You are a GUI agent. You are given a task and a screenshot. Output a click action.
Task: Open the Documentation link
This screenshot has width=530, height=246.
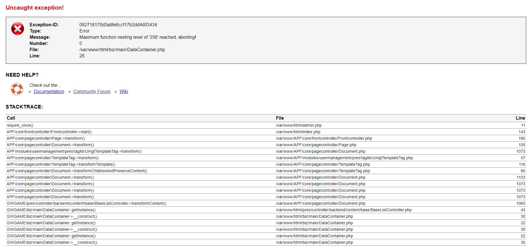(x=49, y=91)
